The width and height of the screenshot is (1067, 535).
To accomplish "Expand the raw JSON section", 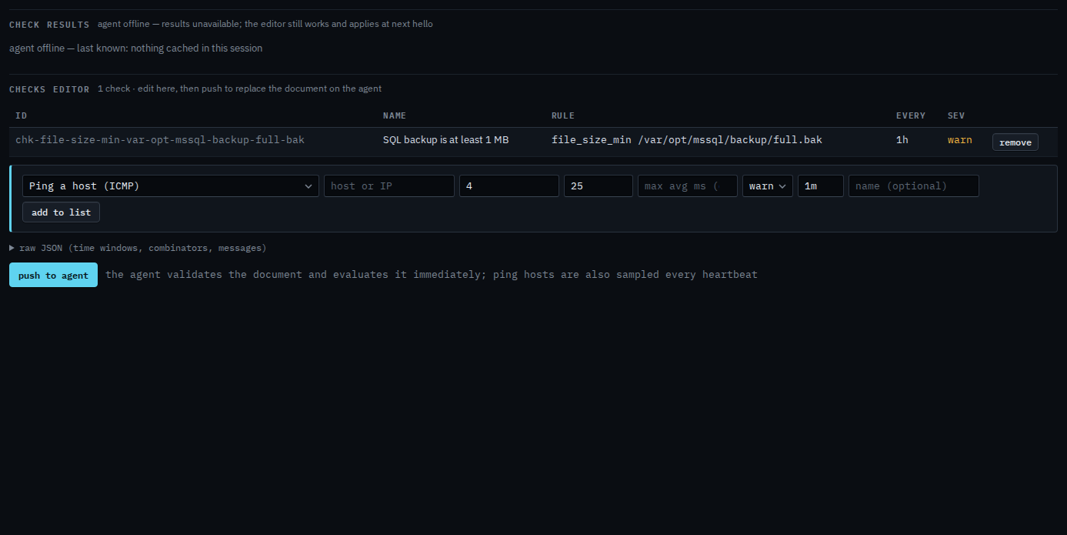I will 138,248.
